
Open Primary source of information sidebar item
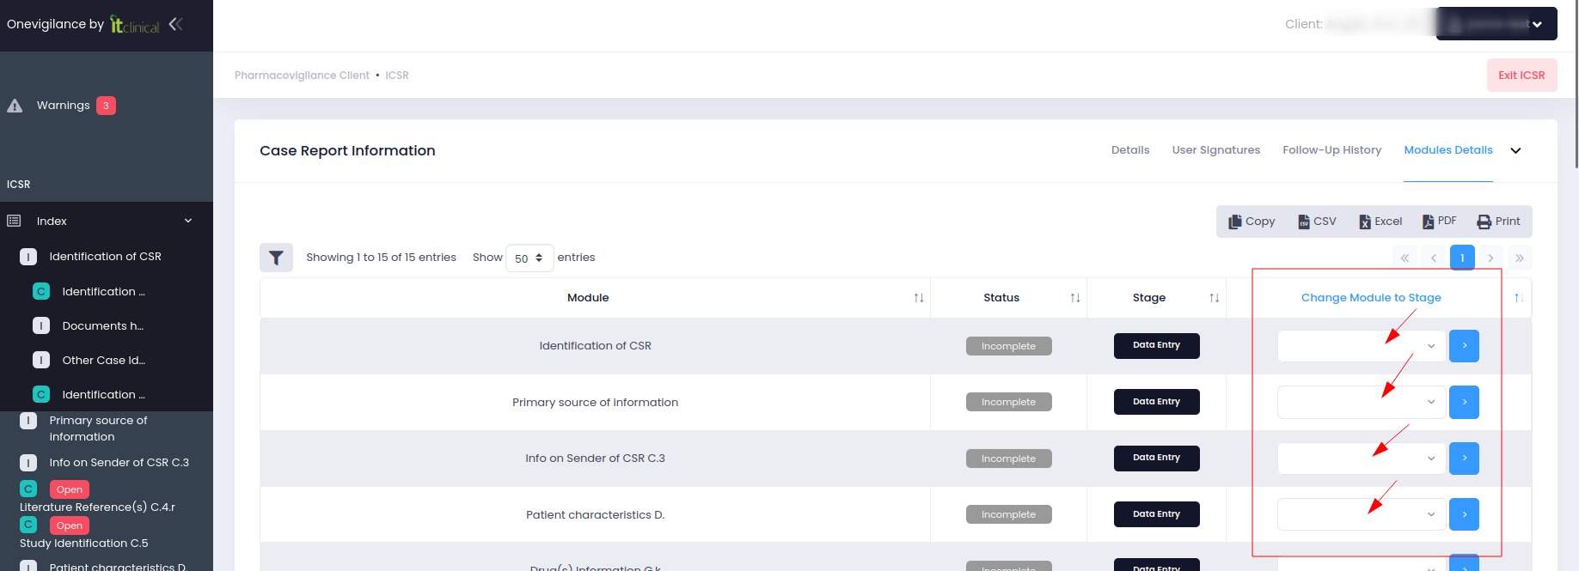(99, 428)
